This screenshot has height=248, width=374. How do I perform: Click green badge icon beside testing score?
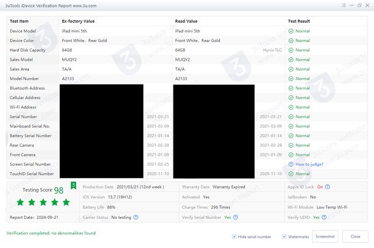coord(74,186)
